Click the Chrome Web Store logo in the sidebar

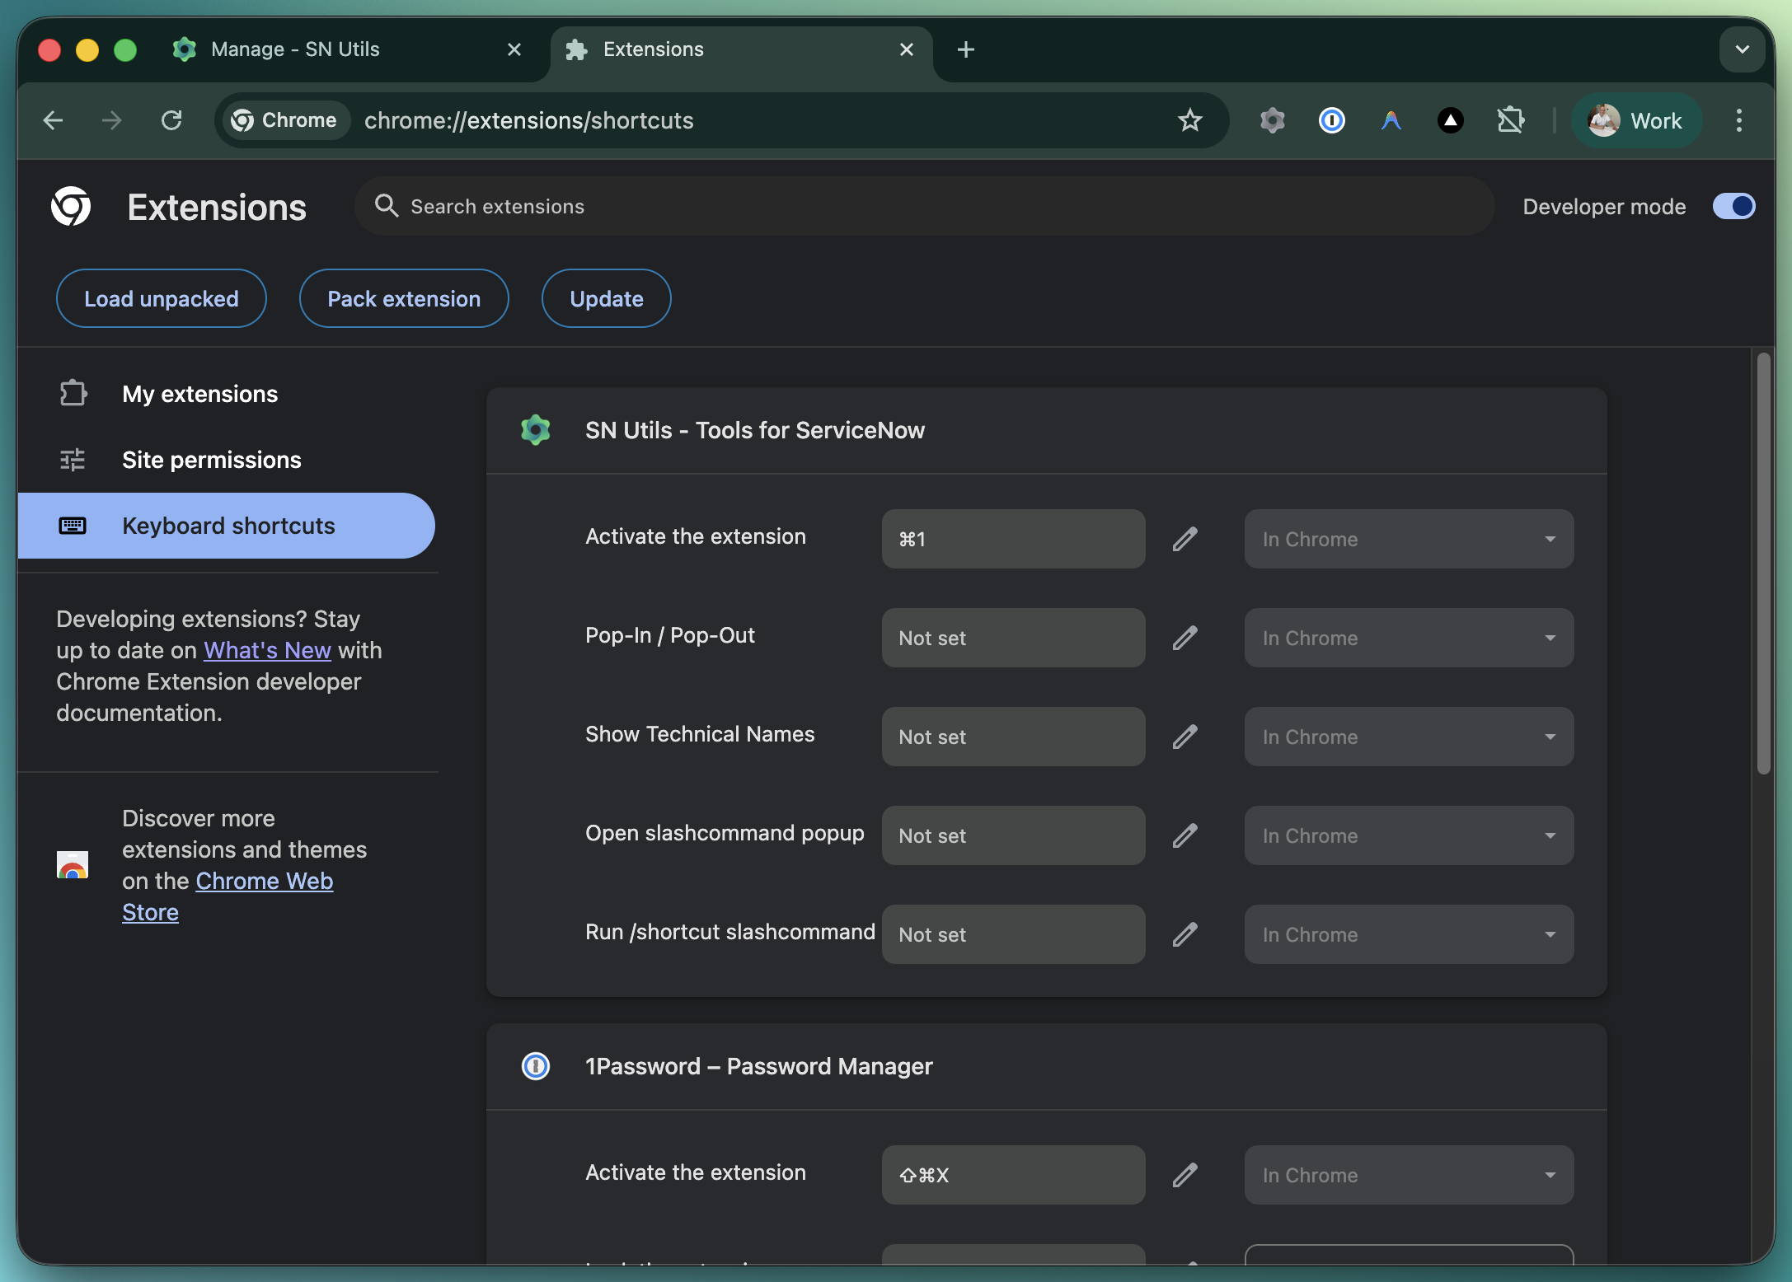click(x=73, y=865)
